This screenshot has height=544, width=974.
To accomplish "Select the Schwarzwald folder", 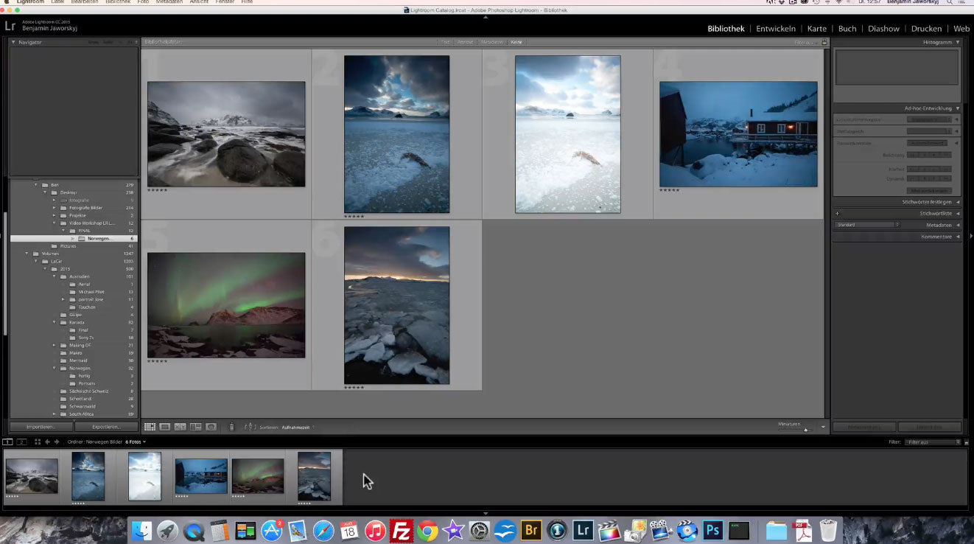I will point(82,406).
